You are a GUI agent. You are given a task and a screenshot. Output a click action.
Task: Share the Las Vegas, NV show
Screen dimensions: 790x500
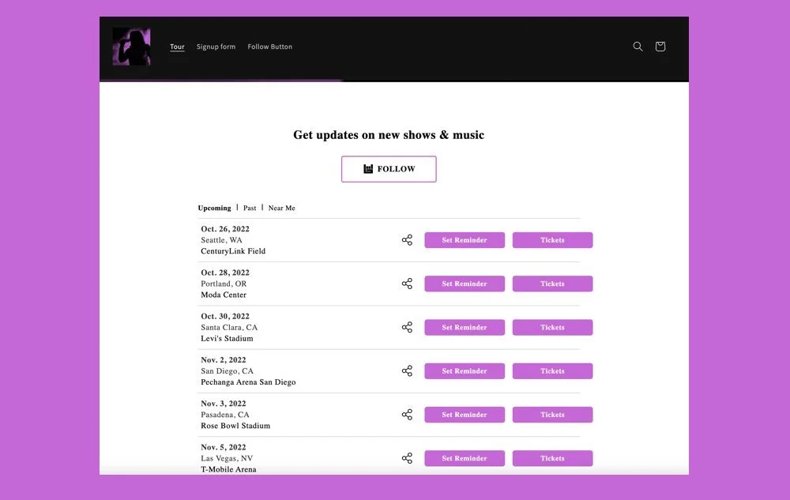[407, 458]
